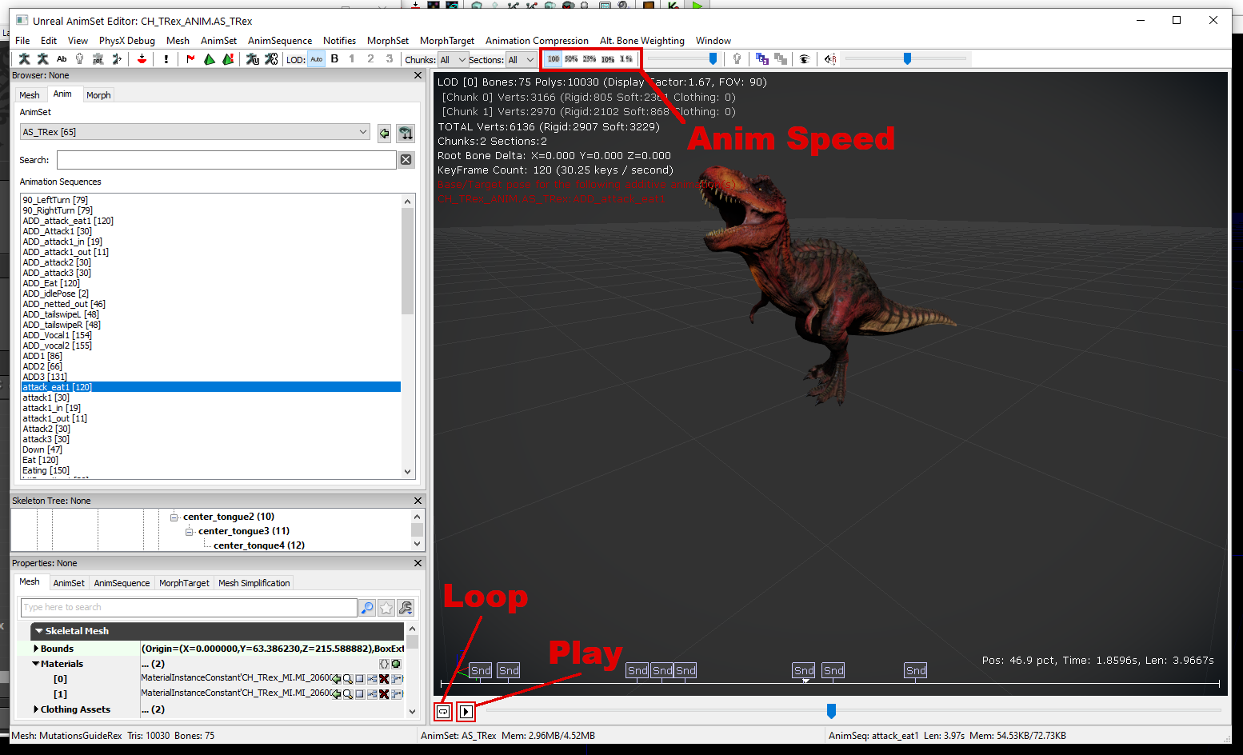Click the 'Type here to search' properties field
Screen dimensions: 1243x755
(x=189, y=608)
